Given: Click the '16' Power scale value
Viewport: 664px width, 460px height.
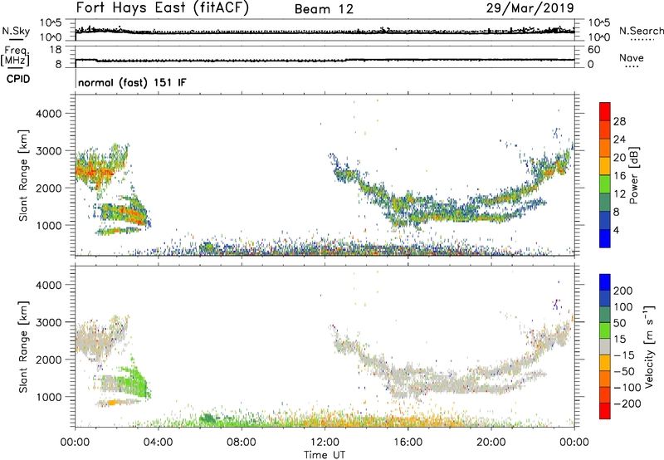Looking at the screenshot, I should [x=619, y=176].
